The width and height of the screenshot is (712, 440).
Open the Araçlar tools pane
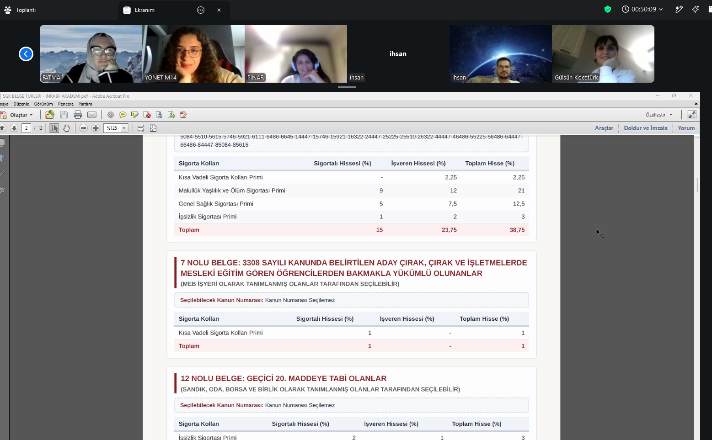click(x=604, y=128)
